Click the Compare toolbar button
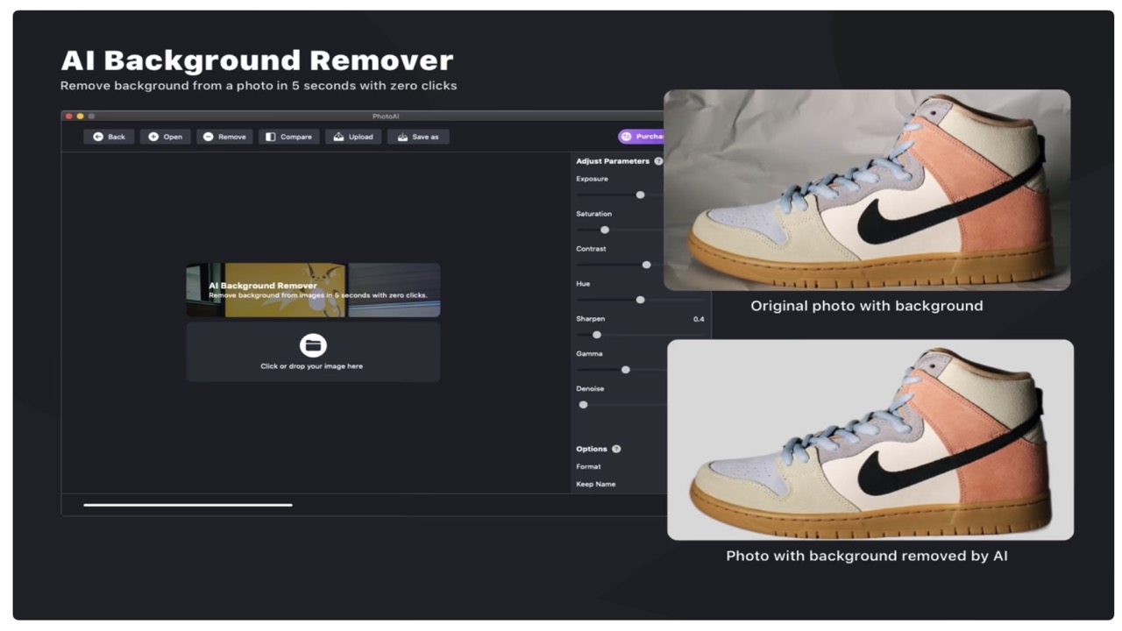This screenshot has height=631, width=1122. tap(288, 137)
